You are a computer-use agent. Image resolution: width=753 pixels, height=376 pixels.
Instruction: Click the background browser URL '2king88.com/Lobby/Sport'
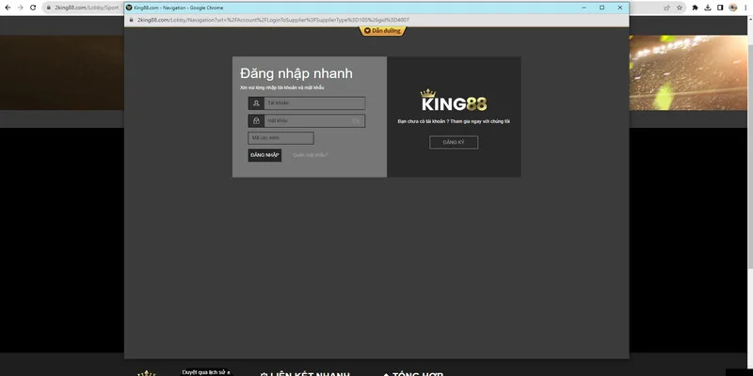click(87, 8)
